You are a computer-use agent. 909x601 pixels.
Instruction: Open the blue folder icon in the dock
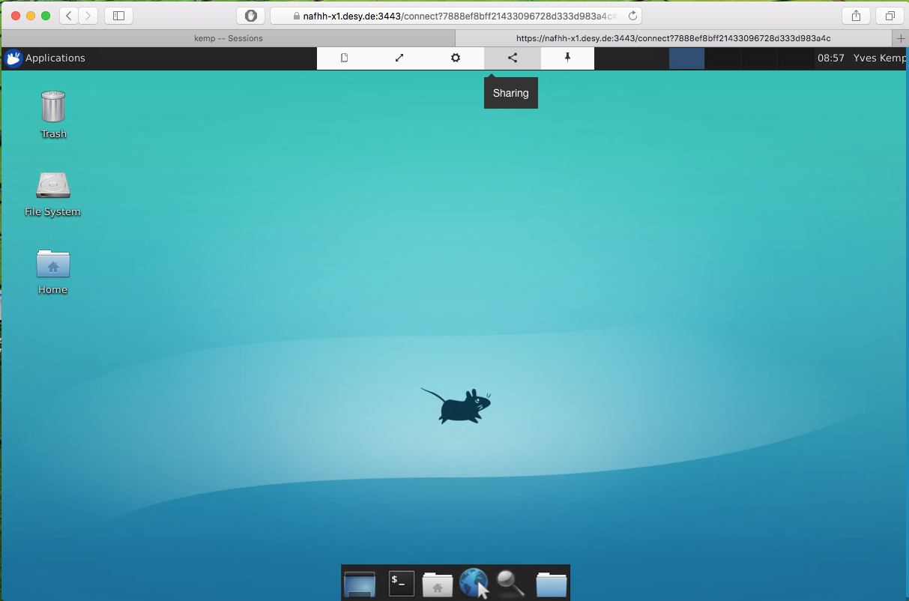(552, 583)
